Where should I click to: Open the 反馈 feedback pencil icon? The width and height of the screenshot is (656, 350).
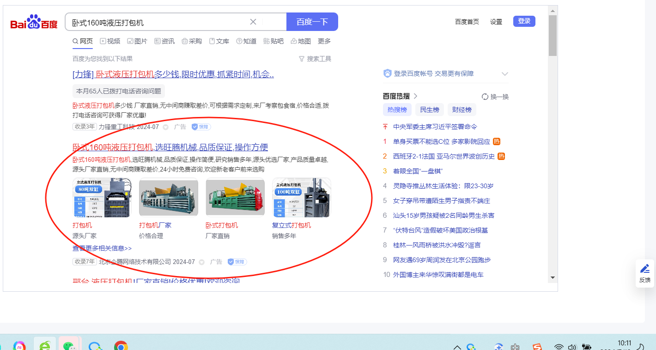(645, 269)
